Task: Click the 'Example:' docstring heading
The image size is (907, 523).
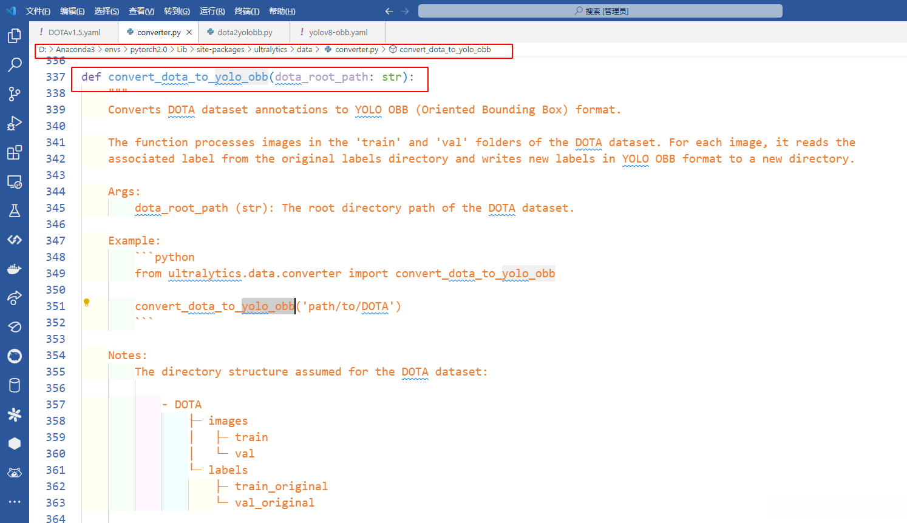Action: 134,241
